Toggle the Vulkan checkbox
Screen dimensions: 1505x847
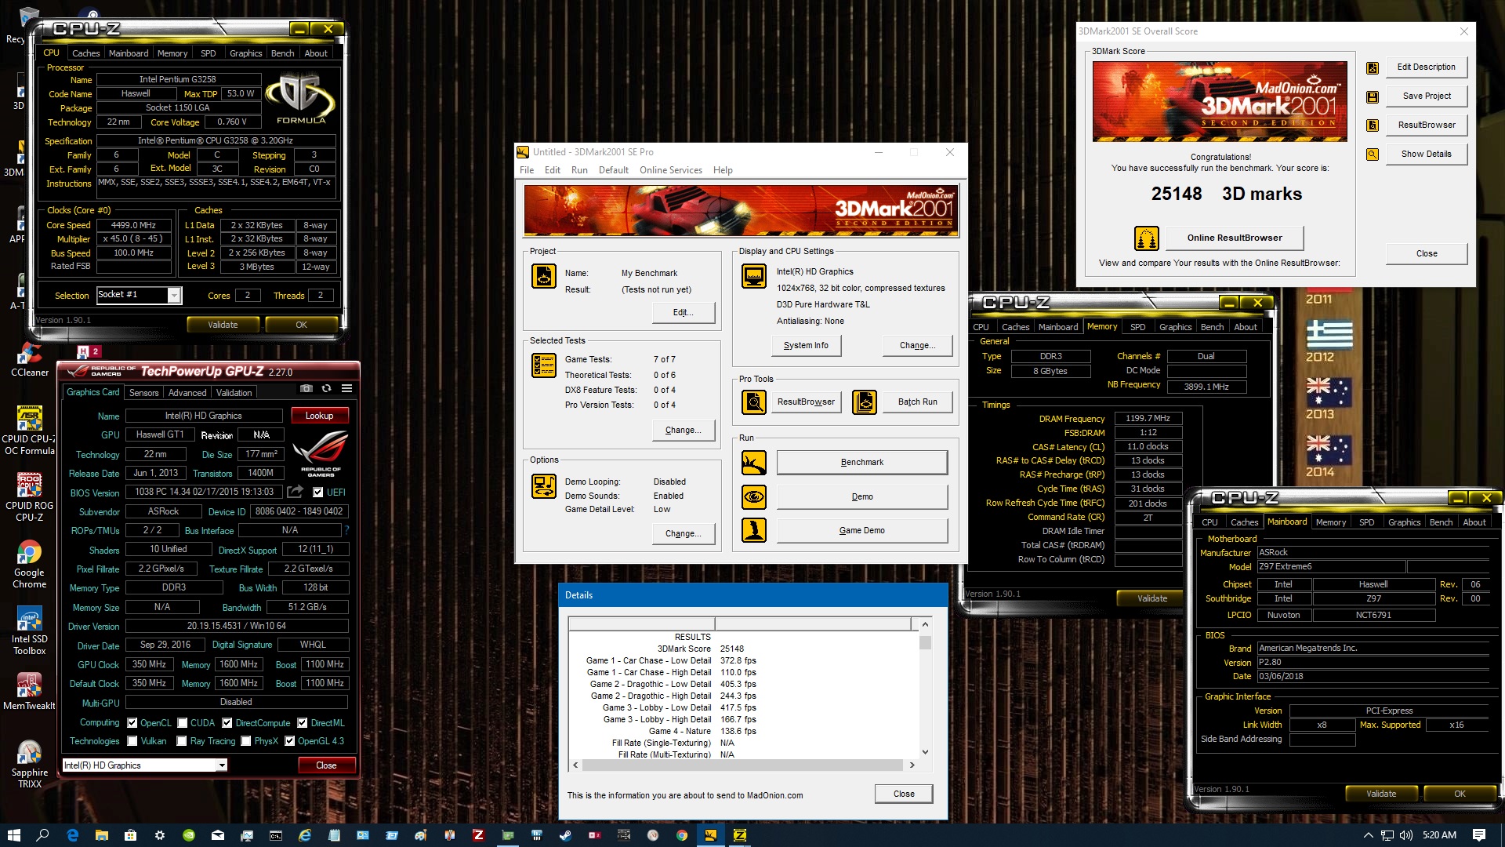[x=132, y=741]
